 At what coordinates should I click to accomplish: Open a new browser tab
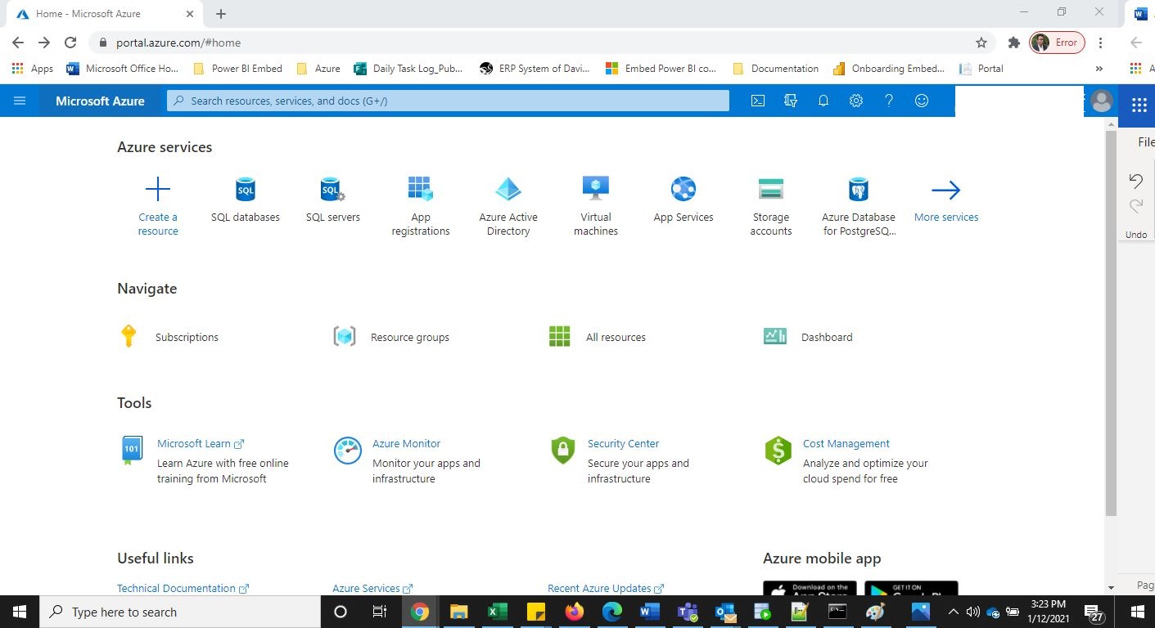[x=221, y=14]
